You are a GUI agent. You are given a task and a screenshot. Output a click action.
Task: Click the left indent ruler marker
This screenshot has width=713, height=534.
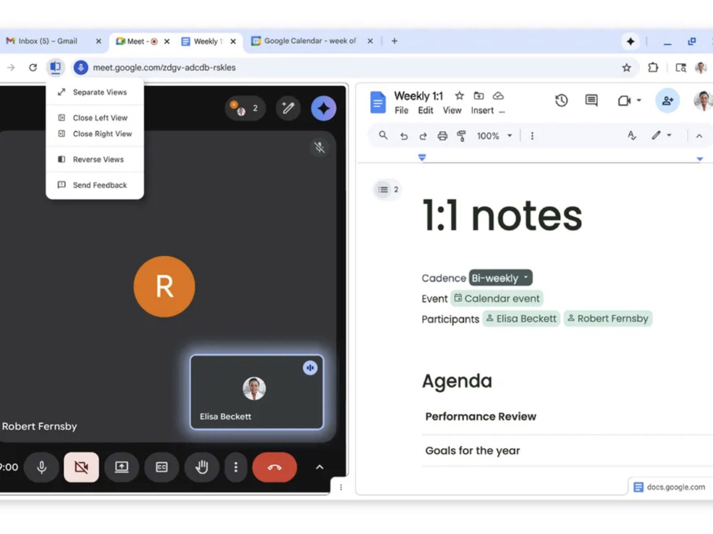[x=422, y=158]
